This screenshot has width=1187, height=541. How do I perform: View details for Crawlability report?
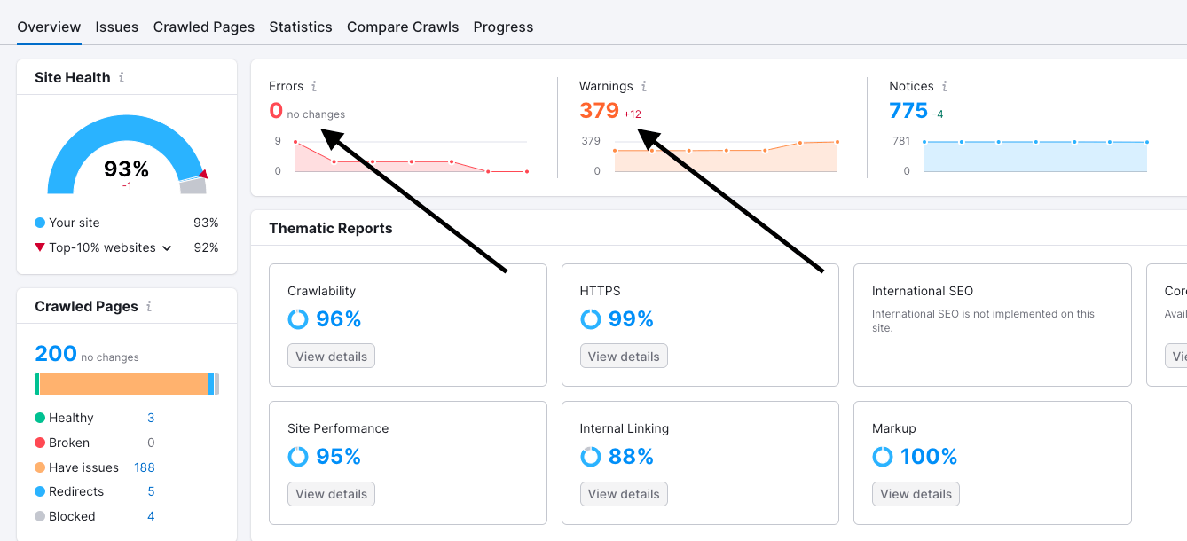(331, 357)
